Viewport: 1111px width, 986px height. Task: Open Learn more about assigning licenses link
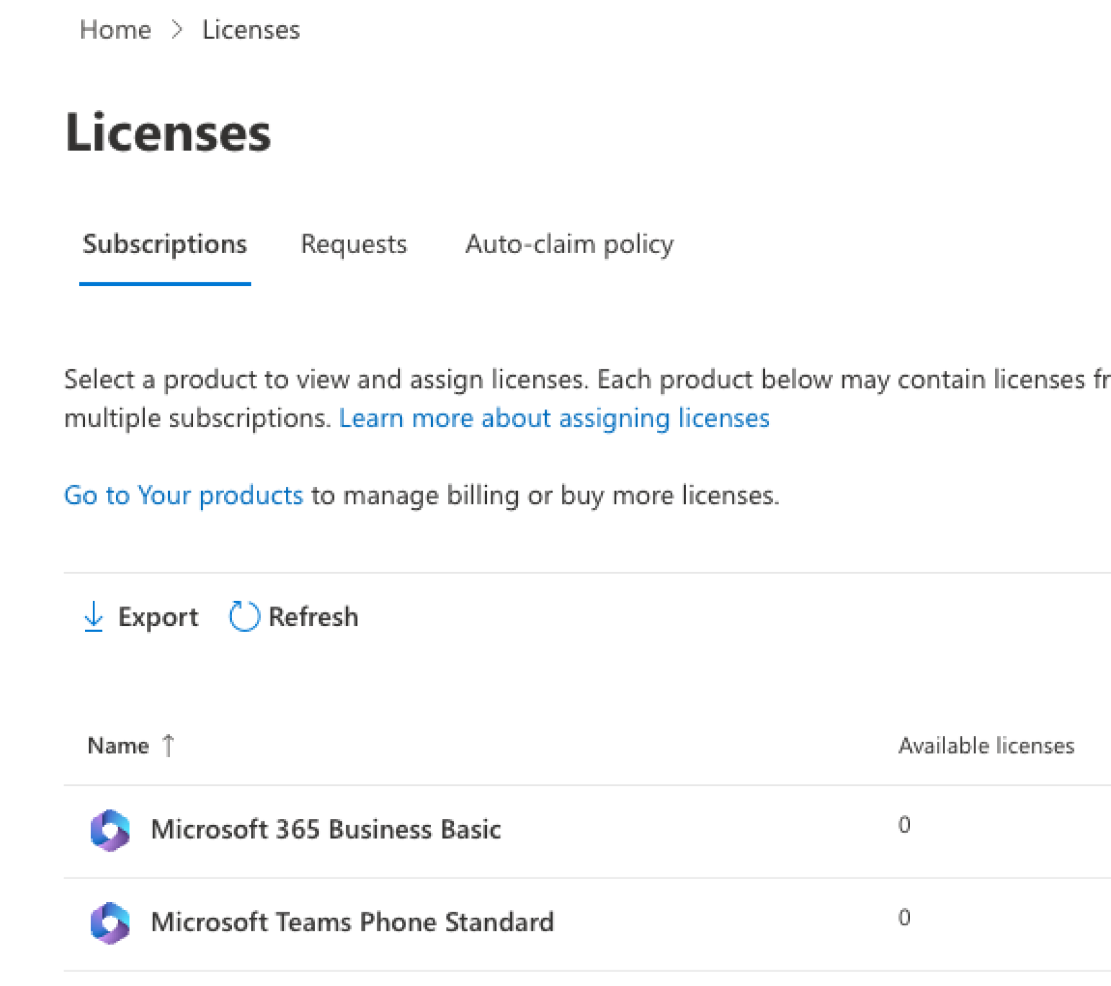[x=553, y=418]
